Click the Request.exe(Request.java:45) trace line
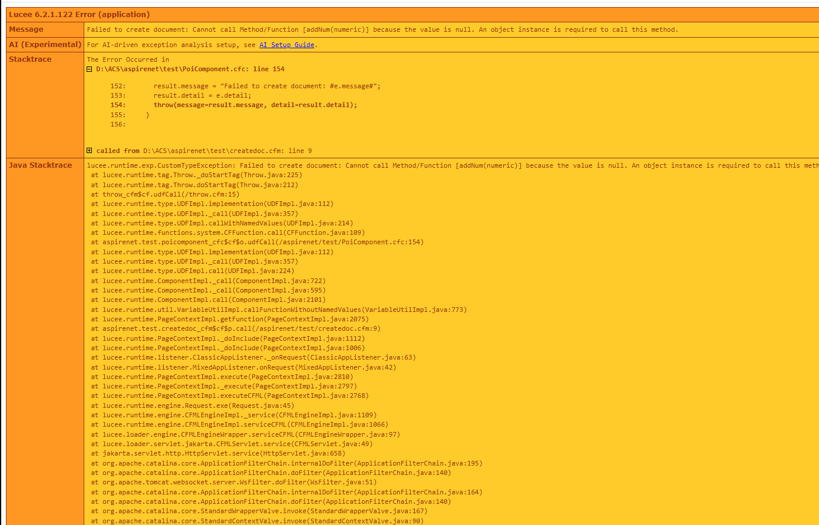Image resolution: width=819 pixels, height=525 pixels. click(x=193, y=406)
